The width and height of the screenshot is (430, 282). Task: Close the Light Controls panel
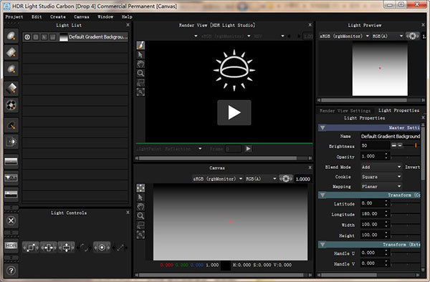(x=128, y=213)
